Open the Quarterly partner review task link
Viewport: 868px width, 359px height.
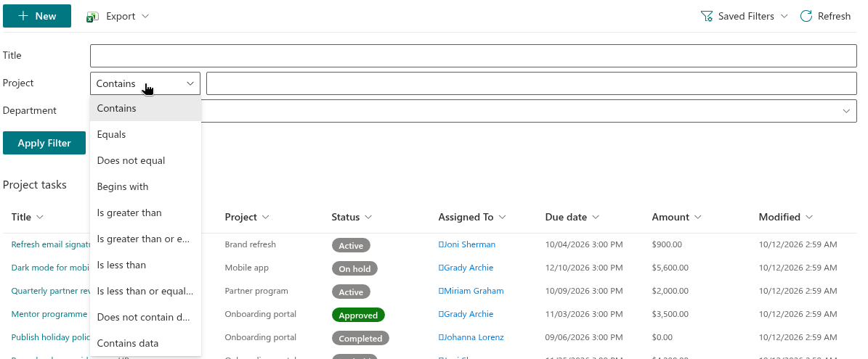point(50,291)
